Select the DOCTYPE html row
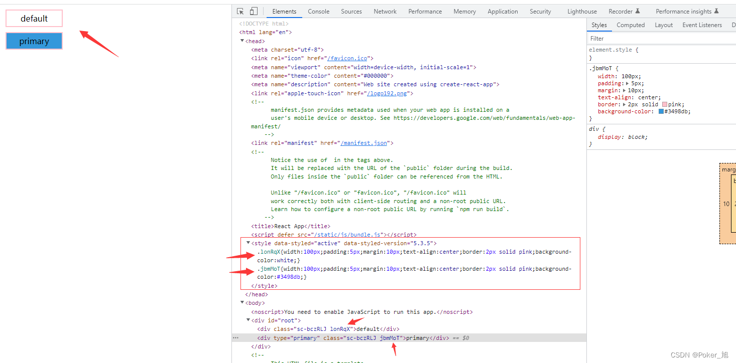The width and height of the screenshot is (736, 363). (264, 24)
